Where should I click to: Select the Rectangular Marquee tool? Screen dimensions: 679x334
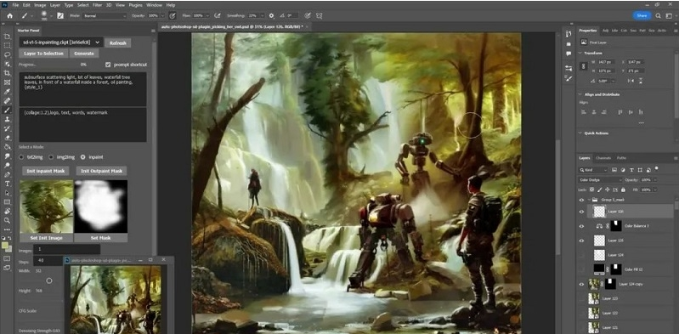tap(8, 45)
